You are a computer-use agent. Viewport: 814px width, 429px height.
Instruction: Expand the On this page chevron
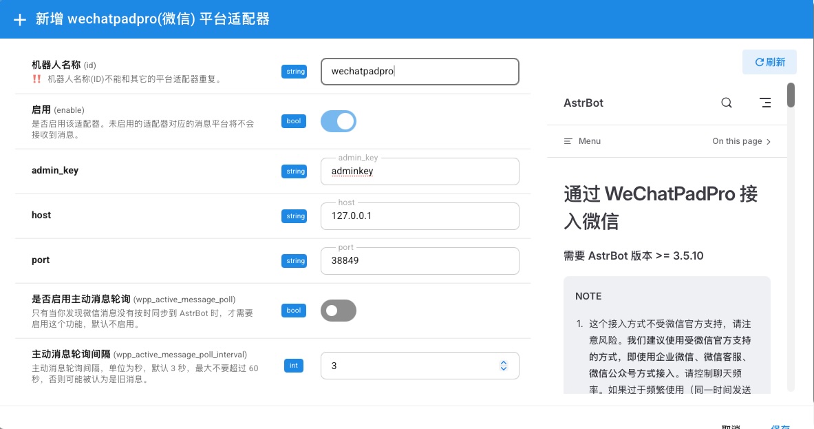(x=769, y=141)
